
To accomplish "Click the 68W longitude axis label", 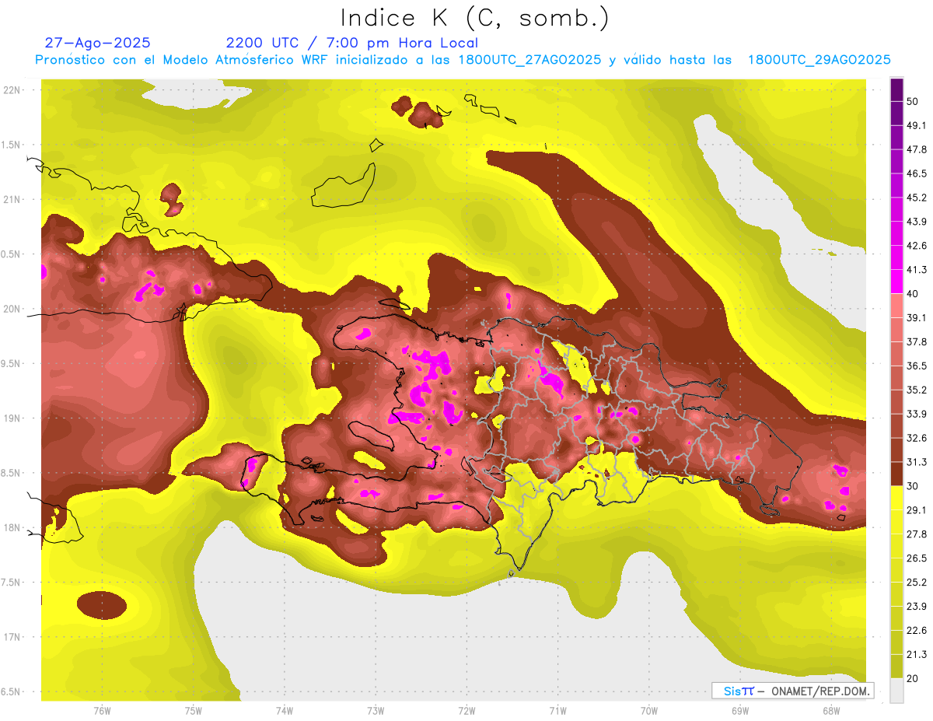I will tap(831, 710).
